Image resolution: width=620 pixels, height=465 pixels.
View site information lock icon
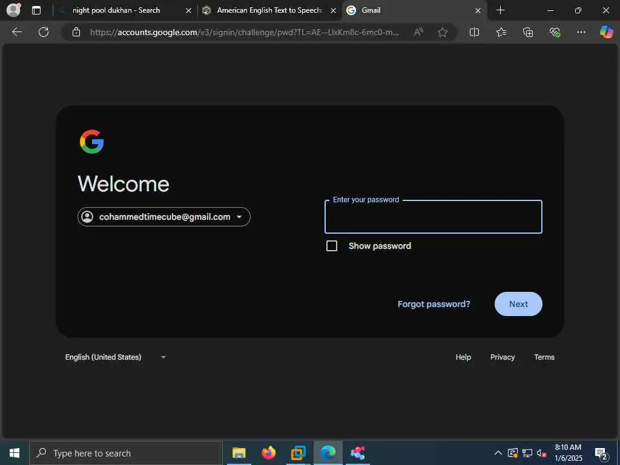[76, 32]
